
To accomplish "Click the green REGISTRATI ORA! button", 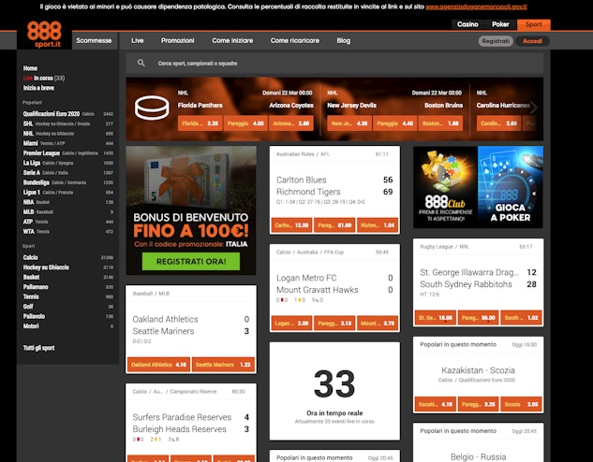I will click(191, 261).
